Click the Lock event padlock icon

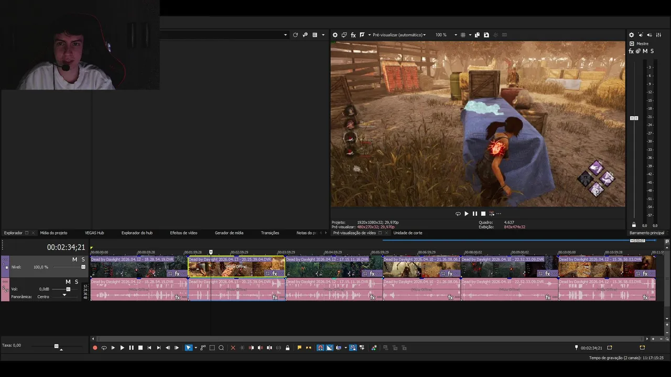click(x=287, y=348)
